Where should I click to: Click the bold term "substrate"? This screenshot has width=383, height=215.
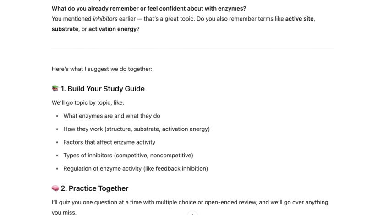tap(65, 29)
